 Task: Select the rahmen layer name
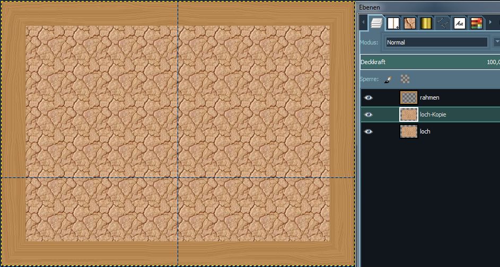tap(429, 97)
